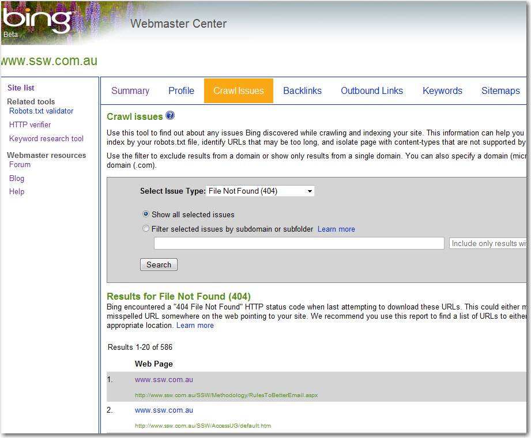Open the Outbound Links tab
531x438 pixels.
point(372,90)
